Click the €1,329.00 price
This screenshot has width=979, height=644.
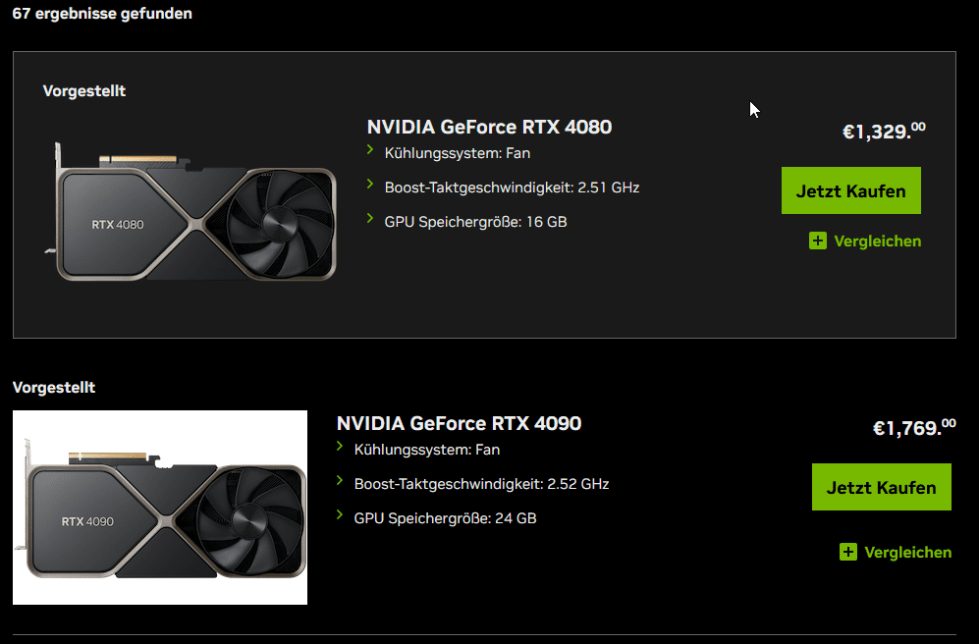click(884, 131)
